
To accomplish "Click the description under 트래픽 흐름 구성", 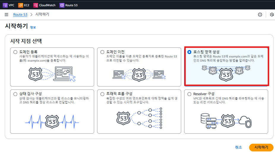I will point(142,100).
